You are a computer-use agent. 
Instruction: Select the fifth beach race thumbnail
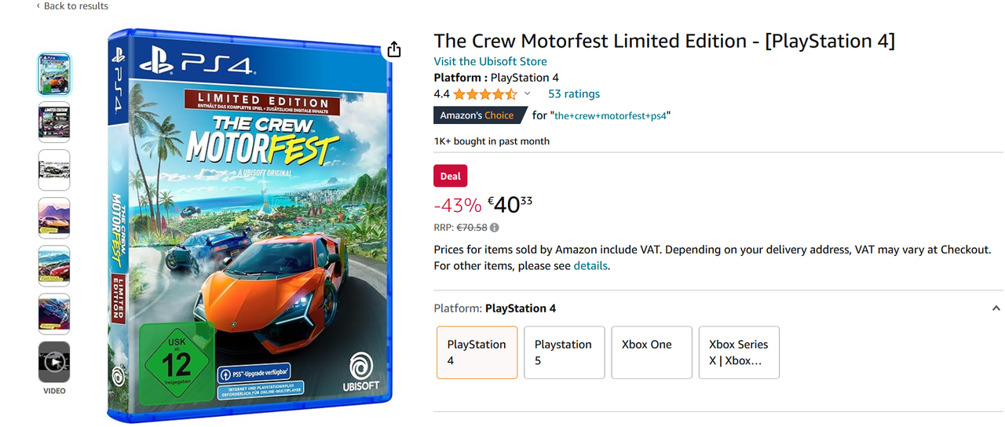pos(54,265)
